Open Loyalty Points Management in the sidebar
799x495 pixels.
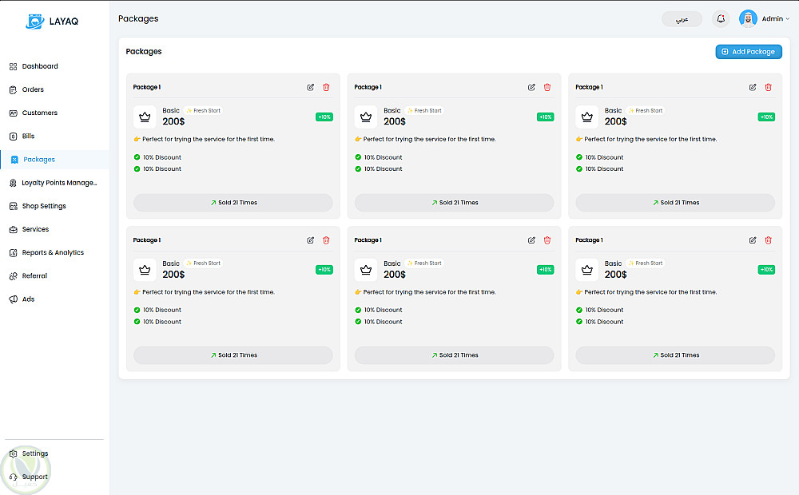(58, 183)
